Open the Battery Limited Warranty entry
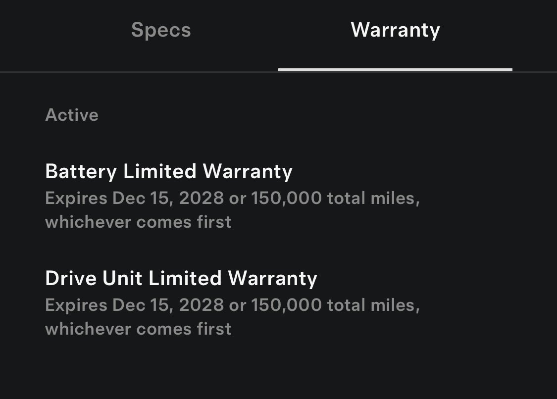Screen dimensions: 557x399 (x=169, y=171)
